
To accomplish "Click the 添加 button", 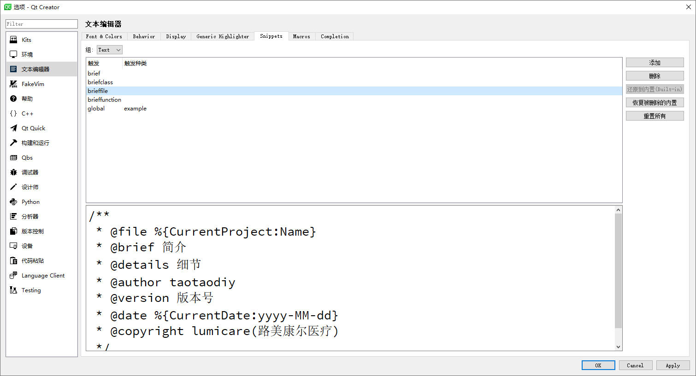I will [x=655, y=63].
